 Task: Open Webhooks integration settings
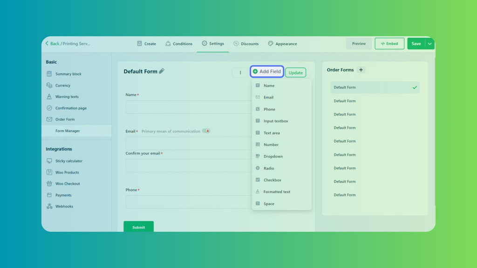[64, 207]
